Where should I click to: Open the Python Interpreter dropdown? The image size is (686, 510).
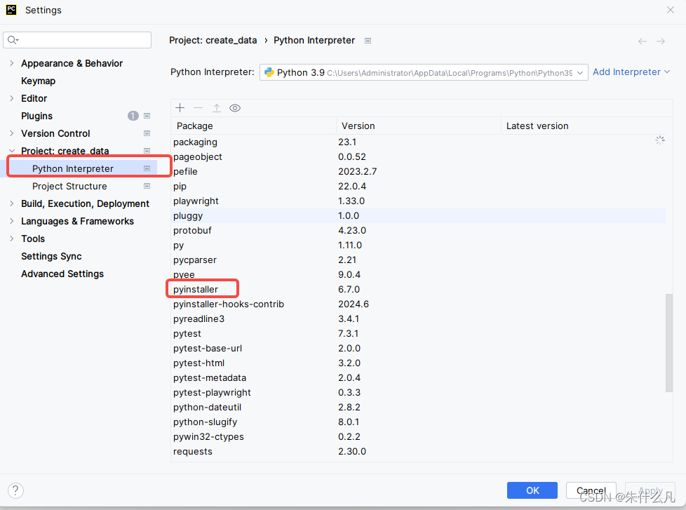click(424, 73)
